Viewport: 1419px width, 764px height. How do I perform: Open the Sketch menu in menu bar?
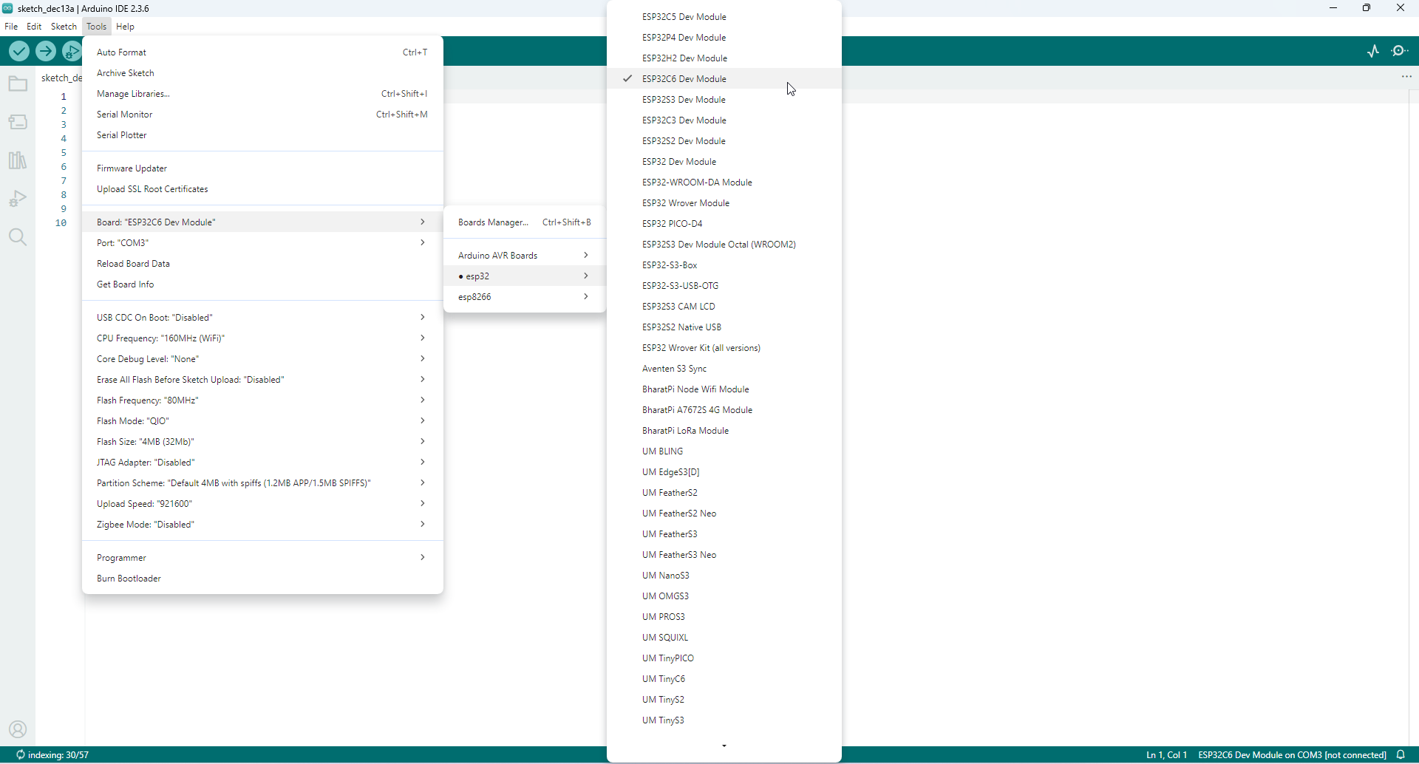coord(64,27)
